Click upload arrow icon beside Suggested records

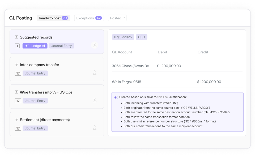point(16,37)
